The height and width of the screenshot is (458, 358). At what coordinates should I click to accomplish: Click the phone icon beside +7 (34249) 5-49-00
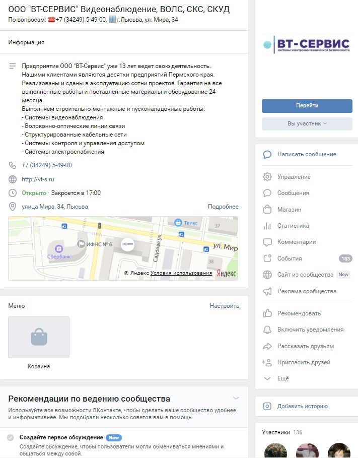click(x=13, y=165)
